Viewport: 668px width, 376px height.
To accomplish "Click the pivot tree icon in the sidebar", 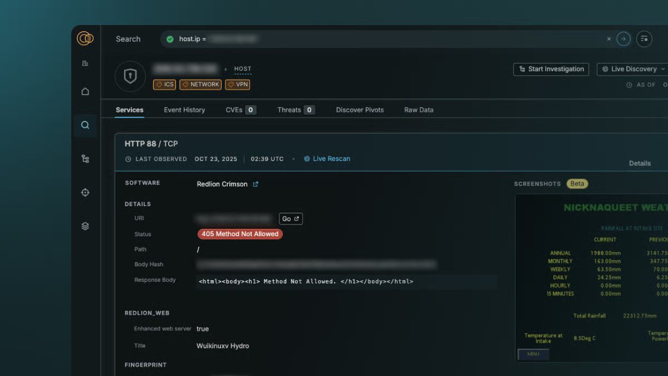I will tap(85, 158).
